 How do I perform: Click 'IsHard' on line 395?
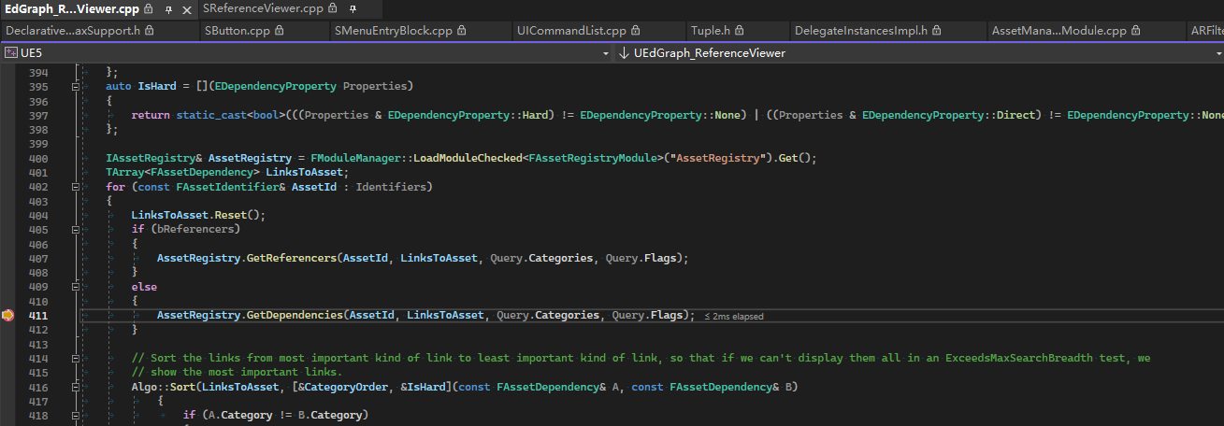coord(157,87)
